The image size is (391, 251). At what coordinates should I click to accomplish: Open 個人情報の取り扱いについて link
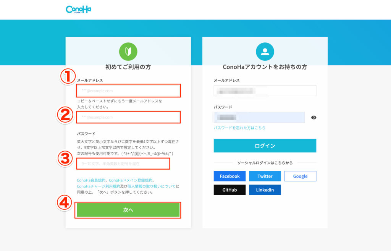tap(152, 186)
